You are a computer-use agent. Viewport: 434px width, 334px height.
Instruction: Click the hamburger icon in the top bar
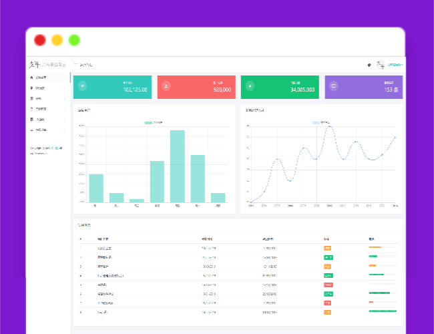coord(75,65)
